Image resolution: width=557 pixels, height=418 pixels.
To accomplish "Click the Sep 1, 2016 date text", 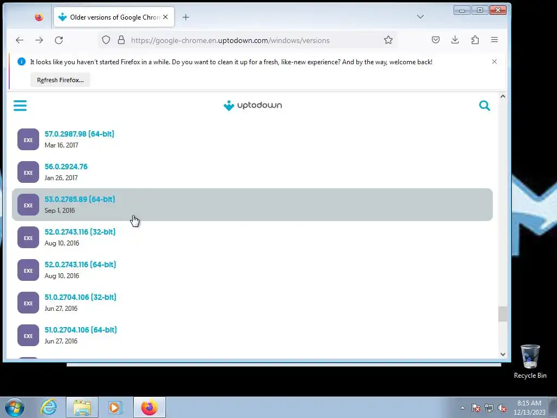I will click(x=60, y=211).
